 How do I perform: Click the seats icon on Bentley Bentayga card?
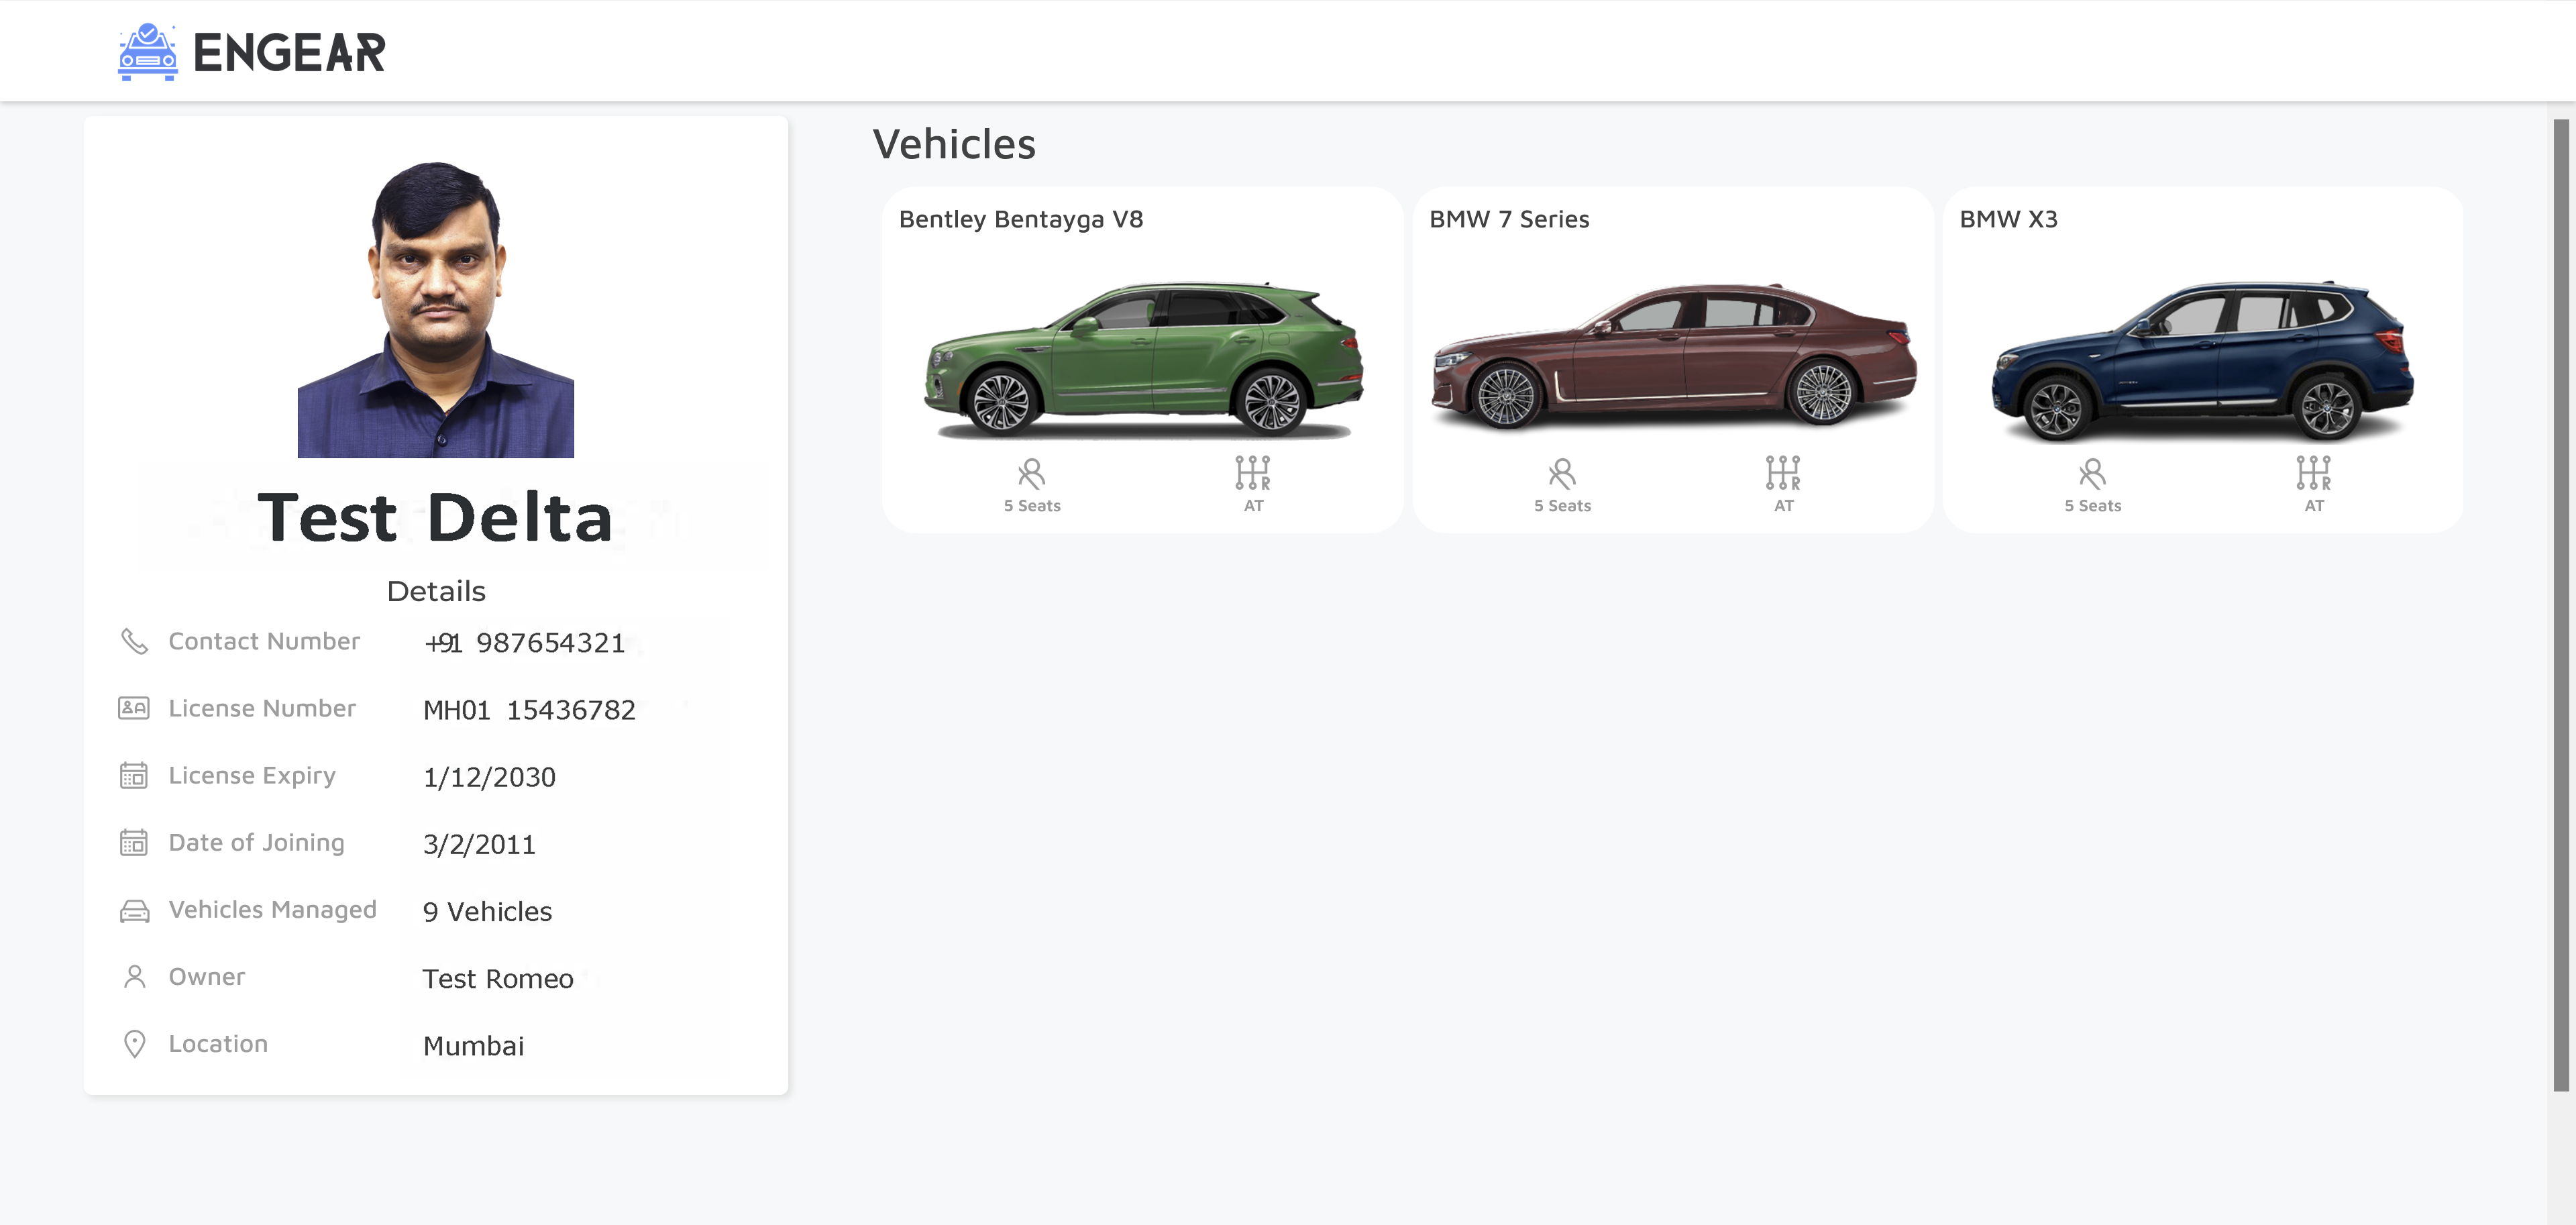click(1031, 473)
